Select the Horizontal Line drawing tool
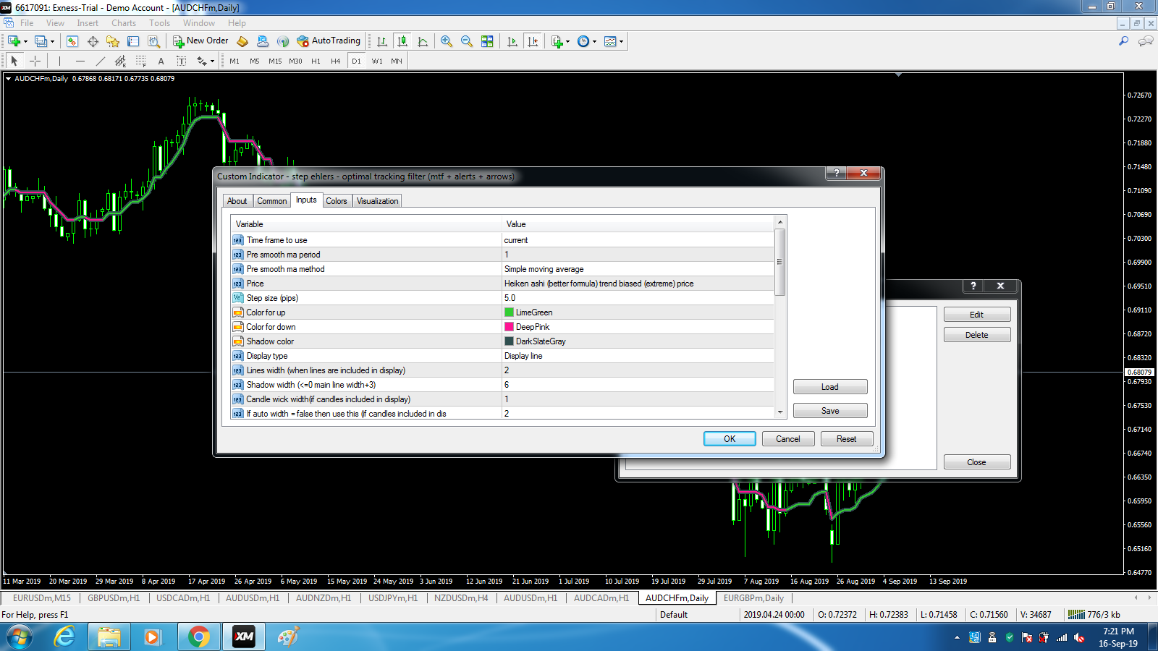The height and width of the screenshot is (651, 1158). [x=80, y=61]
